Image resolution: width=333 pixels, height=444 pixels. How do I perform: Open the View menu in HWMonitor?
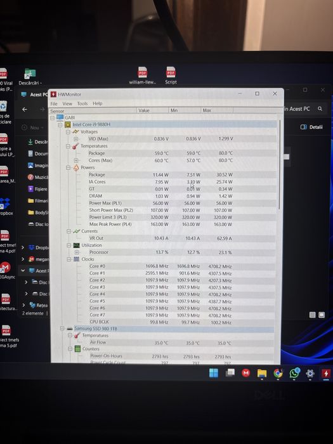(67, 103)
